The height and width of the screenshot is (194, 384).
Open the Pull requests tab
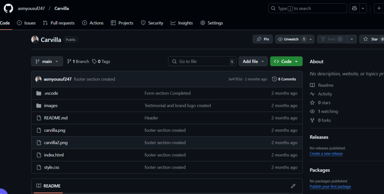pyautogui.click(x=59, y=23)
